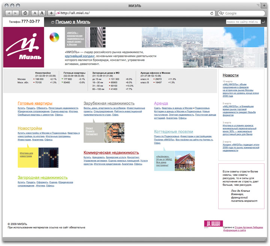This screenshot has height=246, width=270.
Task: Go to the Новости news heading
Action: pos(231,75)
